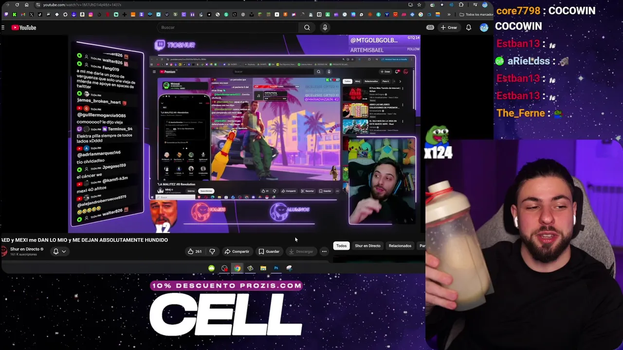Expand the bookmarks overflow chevron
This screenshot has width=623, height=350.
tap(449, 14)
